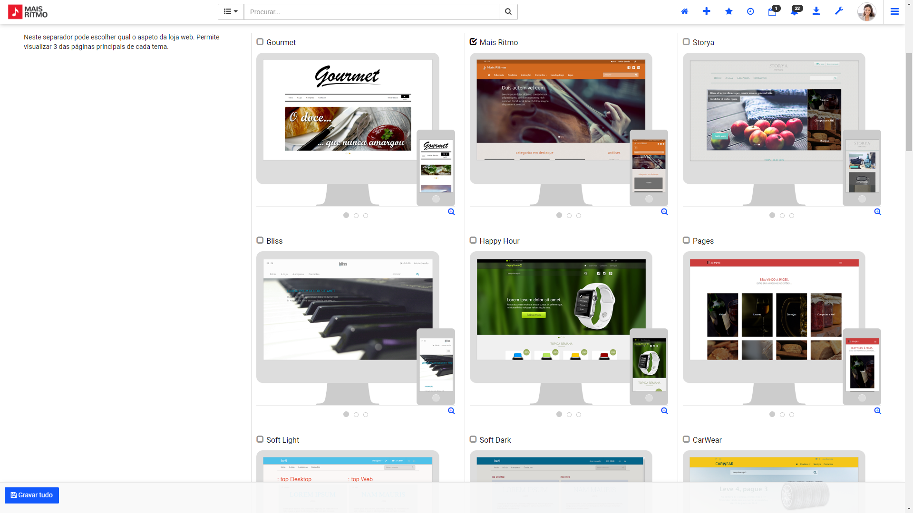
Task: Show third slide of Bliss preview
Action: (366, 415)
